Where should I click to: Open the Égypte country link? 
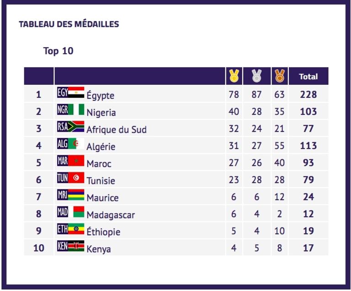point(100,96)
